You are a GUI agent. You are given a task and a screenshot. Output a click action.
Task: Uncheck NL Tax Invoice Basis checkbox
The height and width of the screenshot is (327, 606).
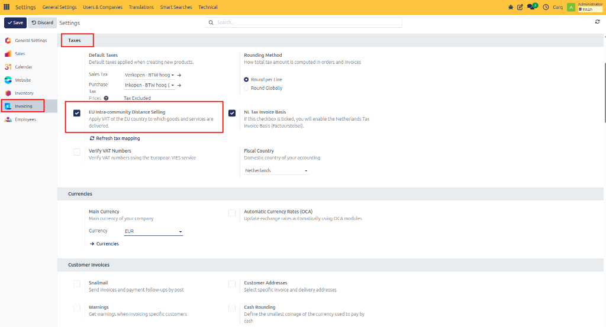pos(232,113)
